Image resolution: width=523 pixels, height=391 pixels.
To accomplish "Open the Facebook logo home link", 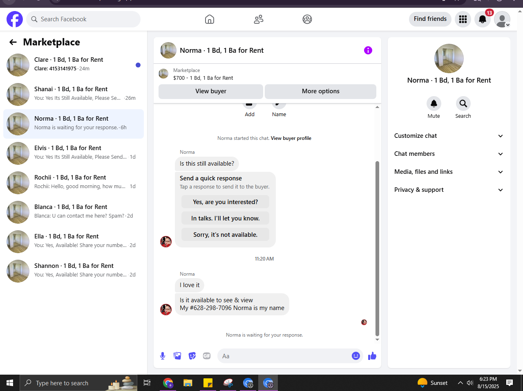I will click(15, 19).
